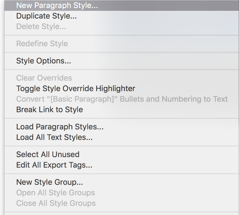Choose New Paragraph Style from the menu
239x215 pixels.
57,5
